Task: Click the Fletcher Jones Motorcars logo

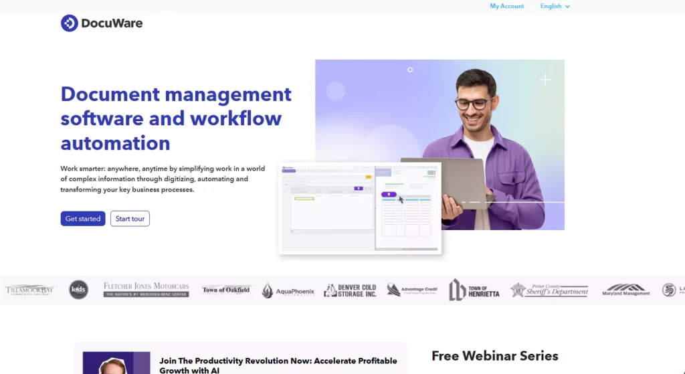Action: pos(146,290)
